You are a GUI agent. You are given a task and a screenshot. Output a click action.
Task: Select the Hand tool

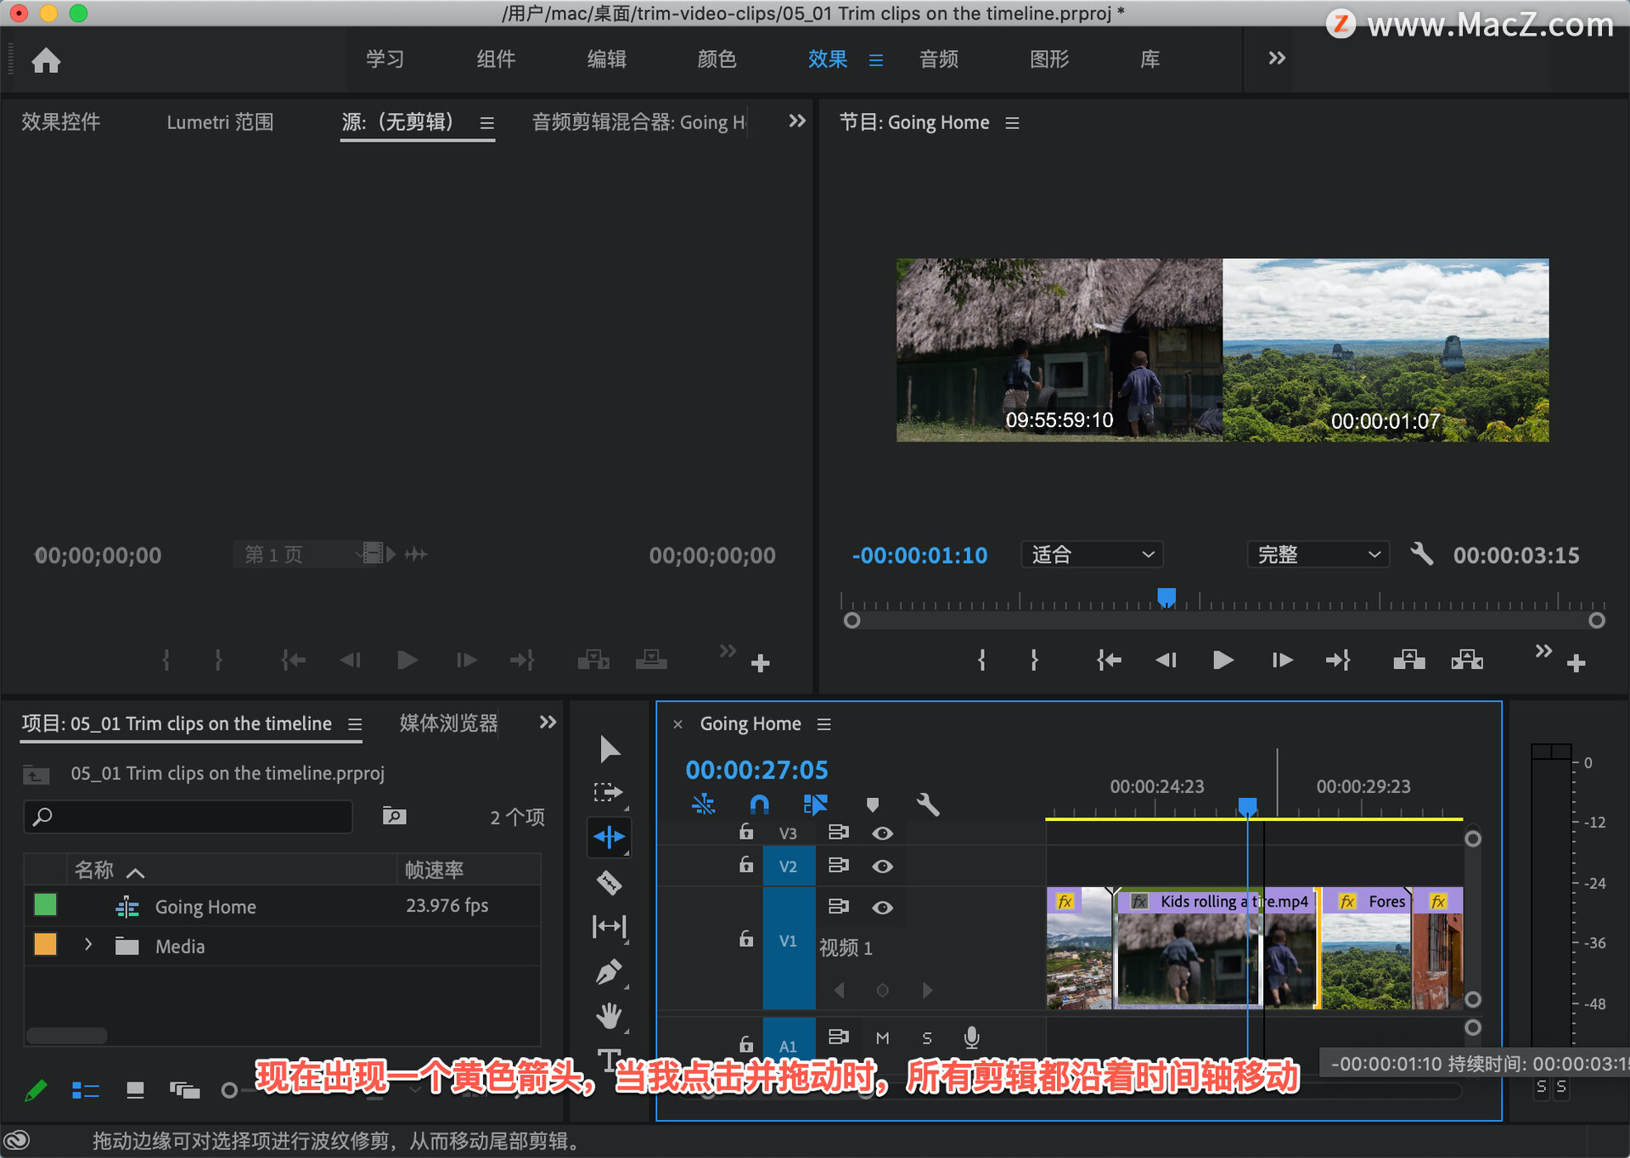(609, 1015)
